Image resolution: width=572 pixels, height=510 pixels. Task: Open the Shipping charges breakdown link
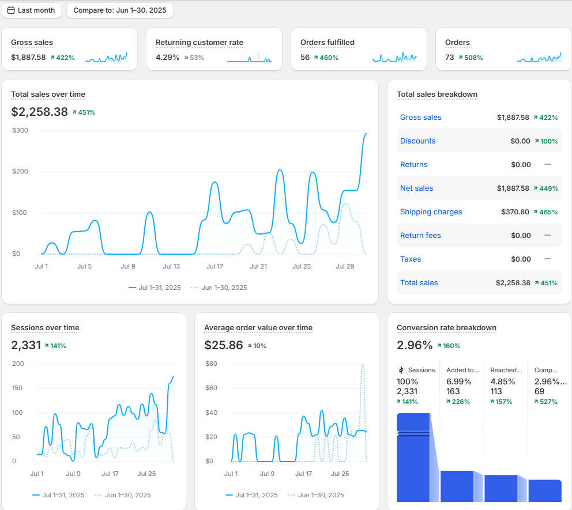(x=431, y=212)
